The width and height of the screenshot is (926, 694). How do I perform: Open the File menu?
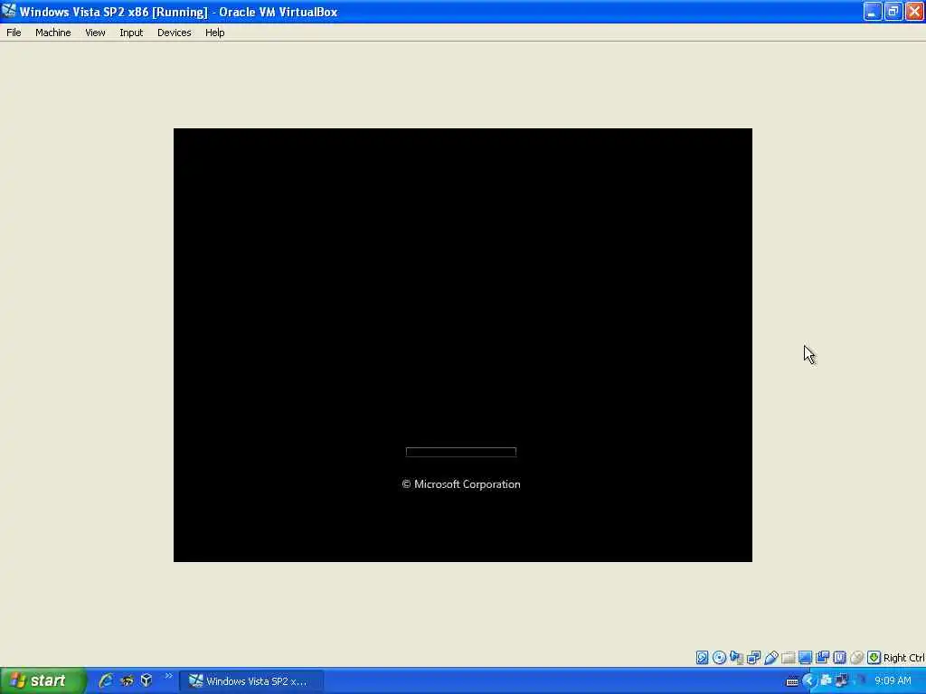tap(14, 33)
